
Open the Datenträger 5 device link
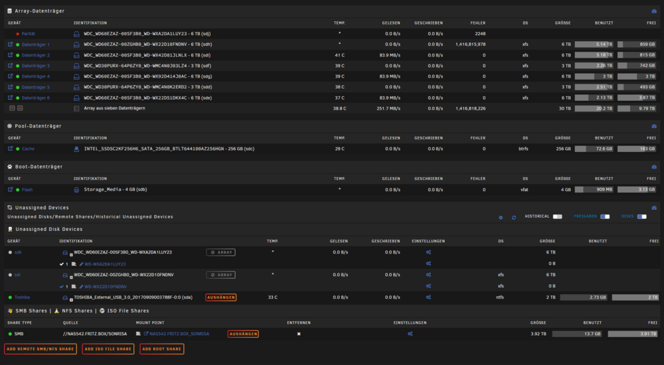click(36, 87)
